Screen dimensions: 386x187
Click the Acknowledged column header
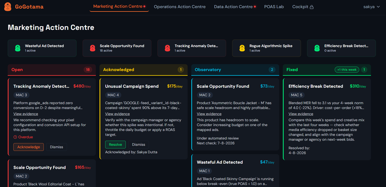(144, 70)
